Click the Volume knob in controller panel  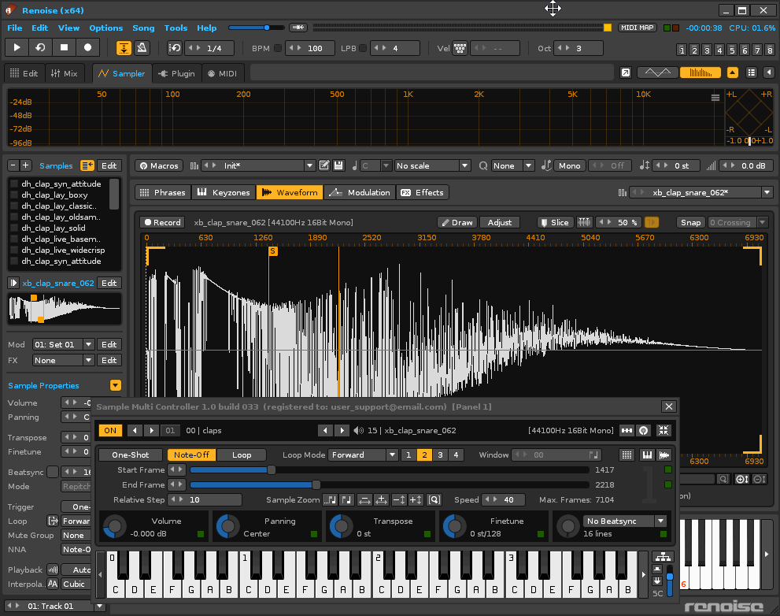(x=115, y=526)
